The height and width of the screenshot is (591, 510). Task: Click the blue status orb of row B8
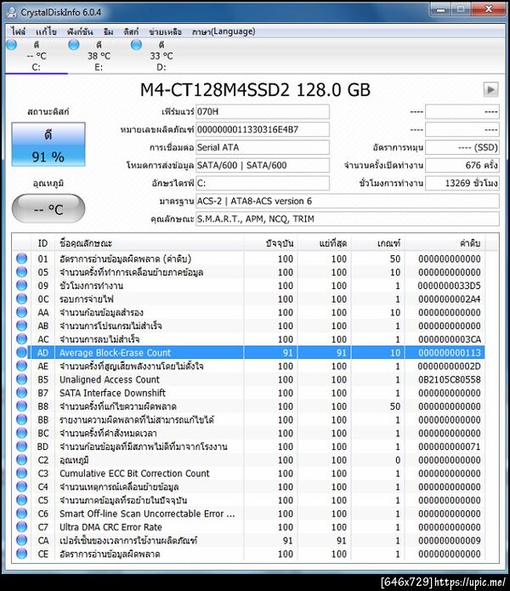pyautogui.click(x=22, y=406)
